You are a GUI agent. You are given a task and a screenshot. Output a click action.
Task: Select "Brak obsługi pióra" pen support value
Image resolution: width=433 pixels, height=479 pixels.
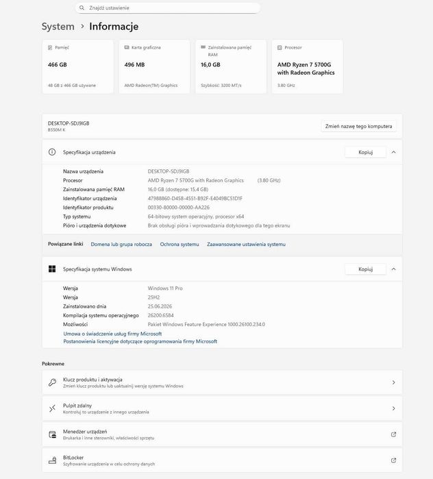(x=219, y=225)
